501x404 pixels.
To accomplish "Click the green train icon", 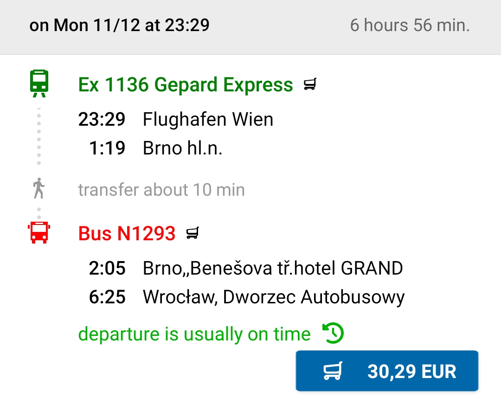I will click(x=39, y=83).
